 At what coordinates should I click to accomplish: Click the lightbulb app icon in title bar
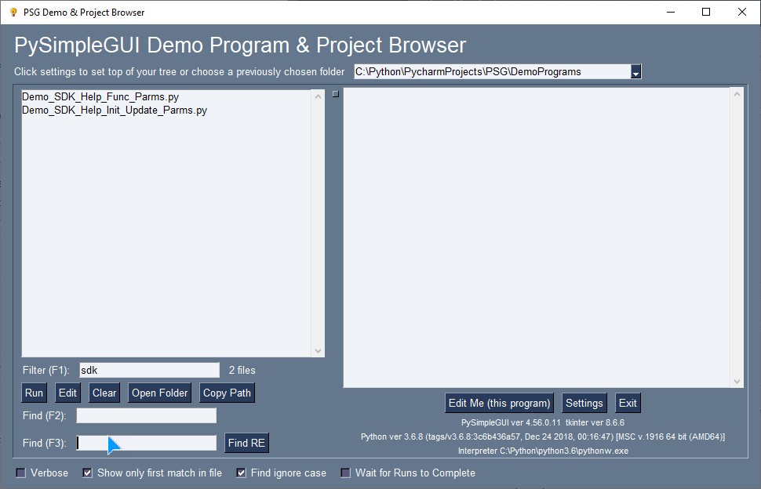[x=13, y=12]
